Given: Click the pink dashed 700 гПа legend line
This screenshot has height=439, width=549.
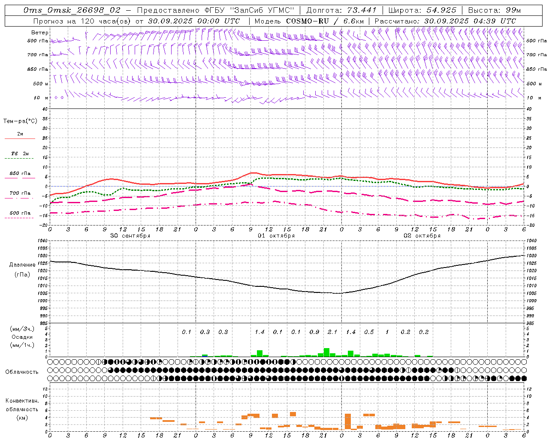Looking at the screenshot, I should coord(19,198).
